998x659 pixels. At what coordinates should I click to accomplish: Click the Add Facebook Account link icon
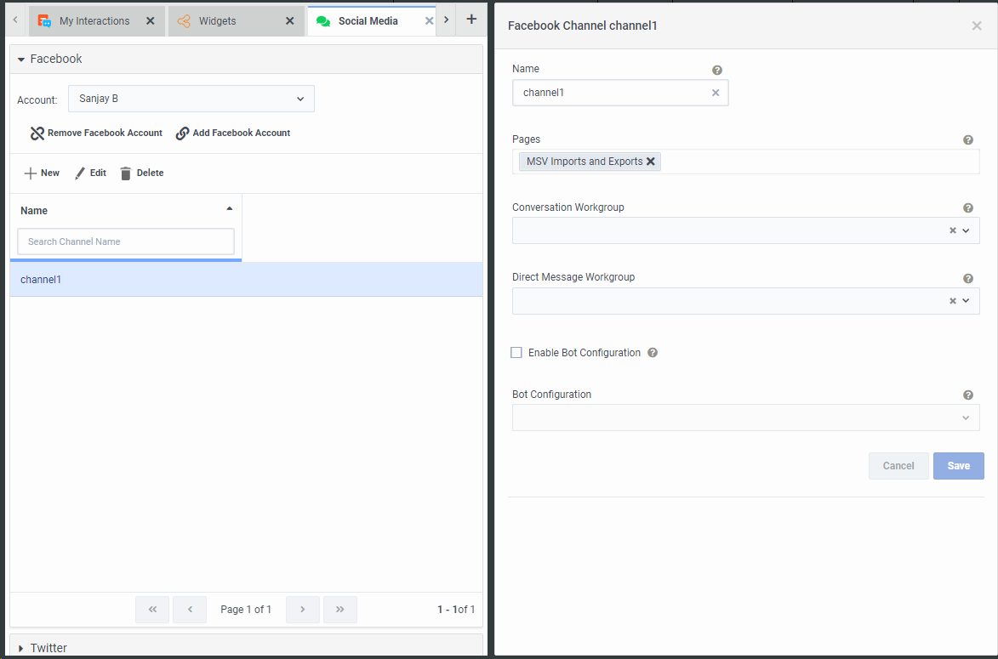182,134
